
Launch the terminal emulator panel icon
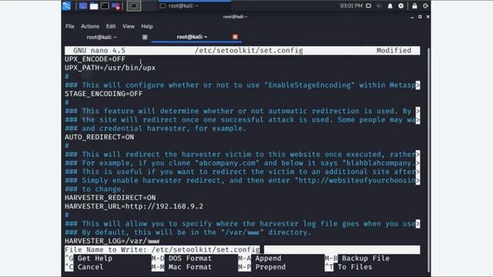click(x=105, y=6)
